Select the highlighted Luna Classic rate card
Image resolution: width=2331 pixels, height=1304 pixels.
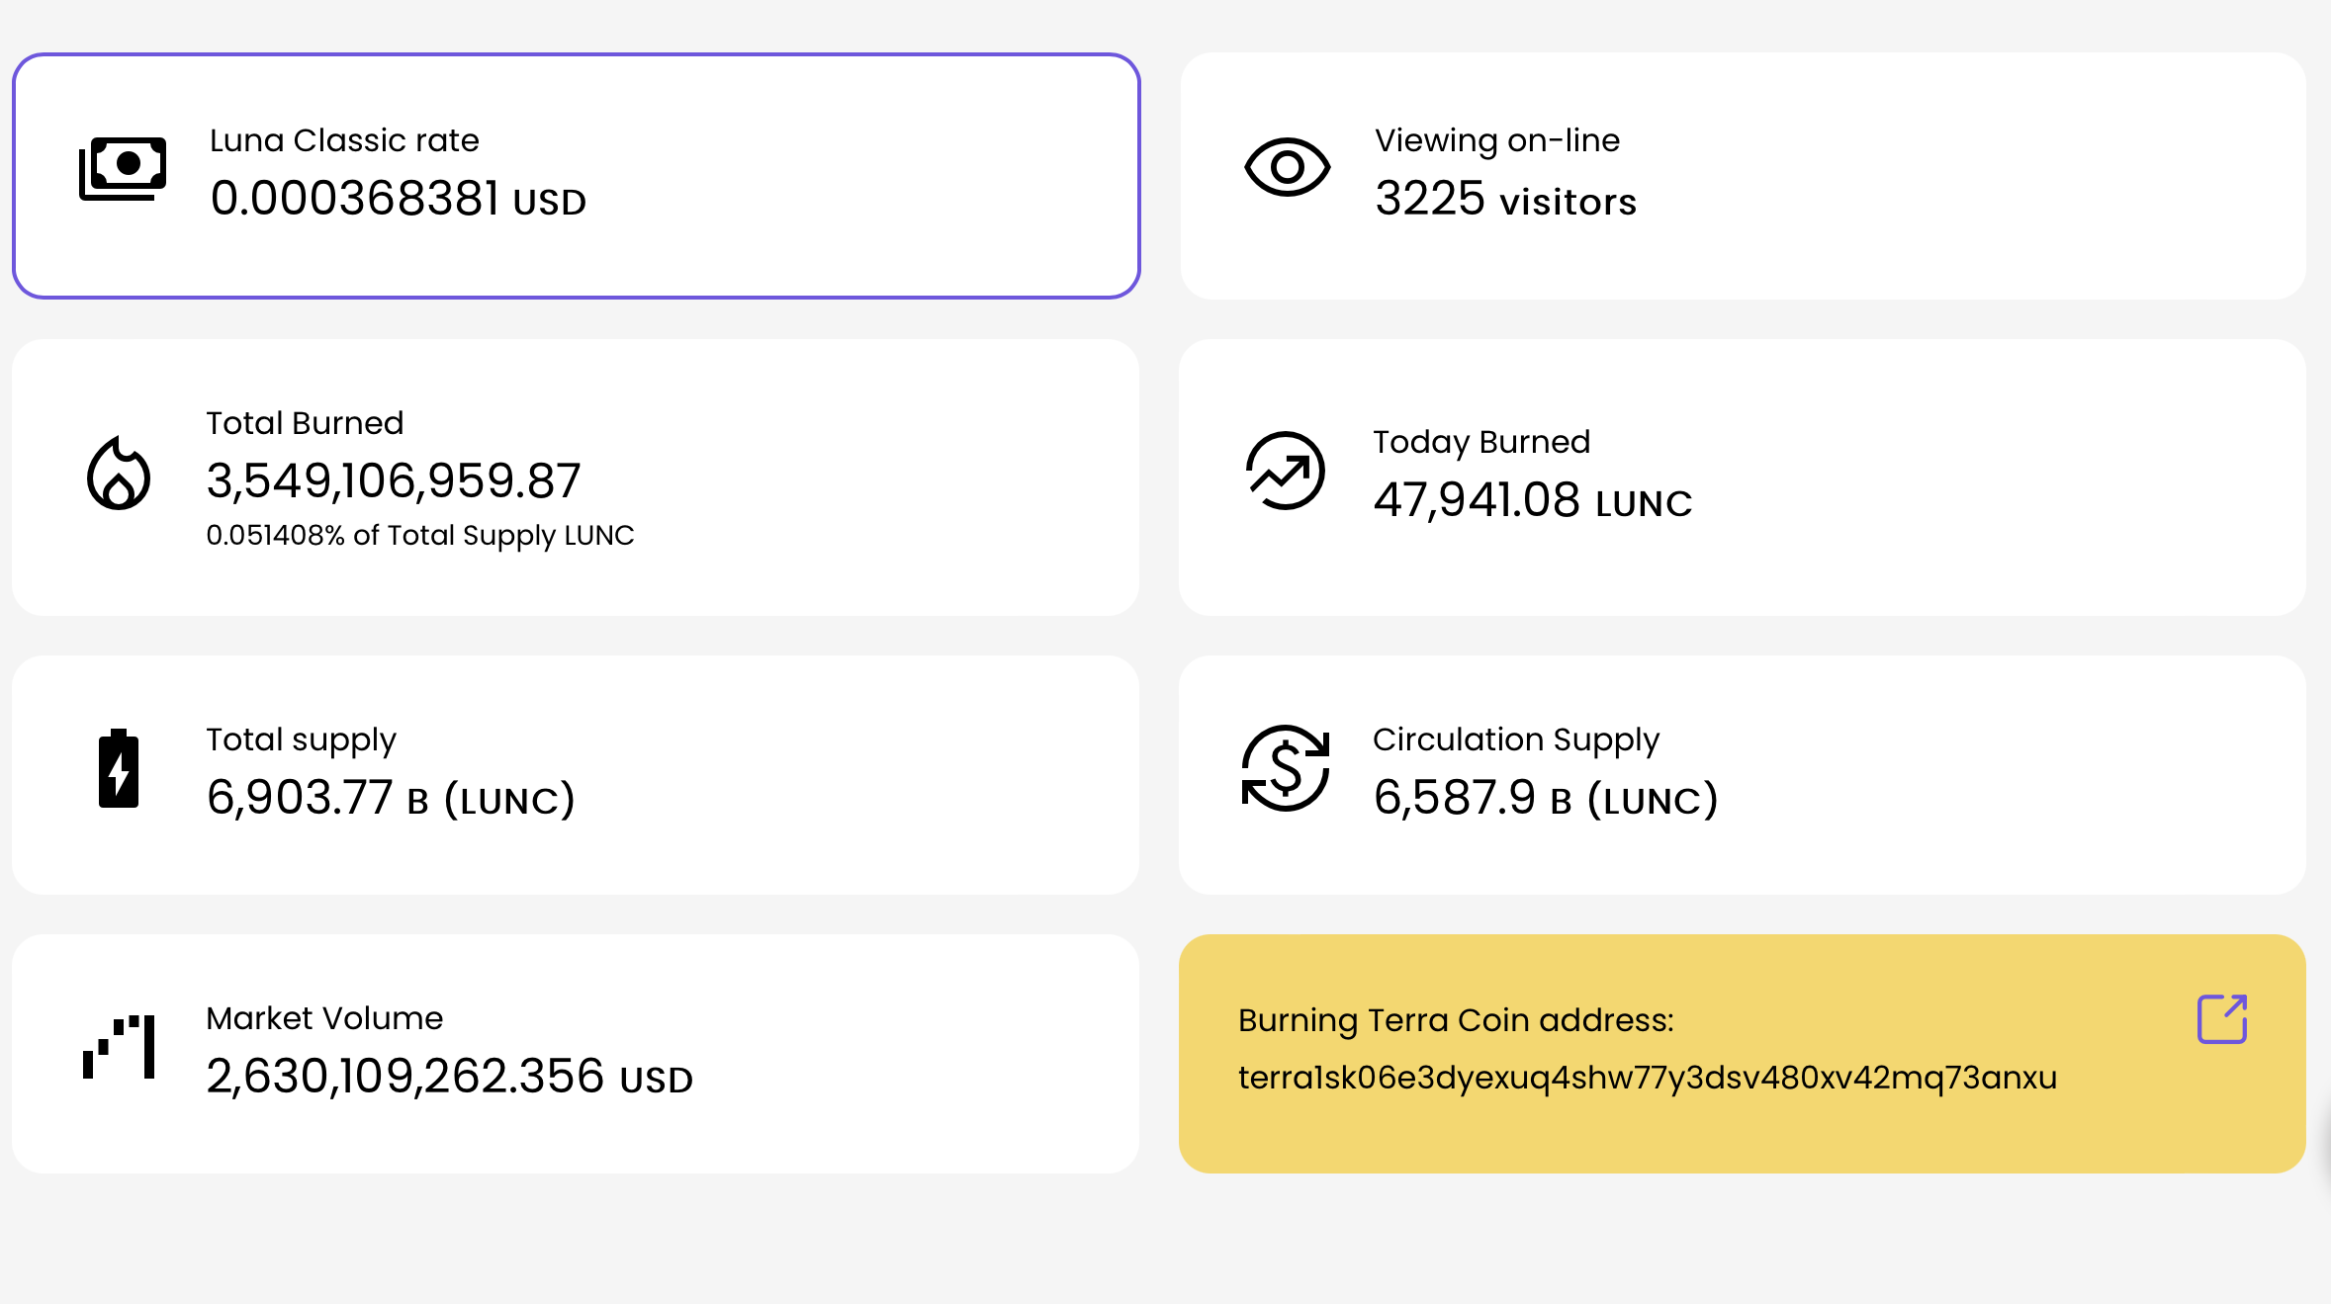pyautogui.click(x=577, y=176)
